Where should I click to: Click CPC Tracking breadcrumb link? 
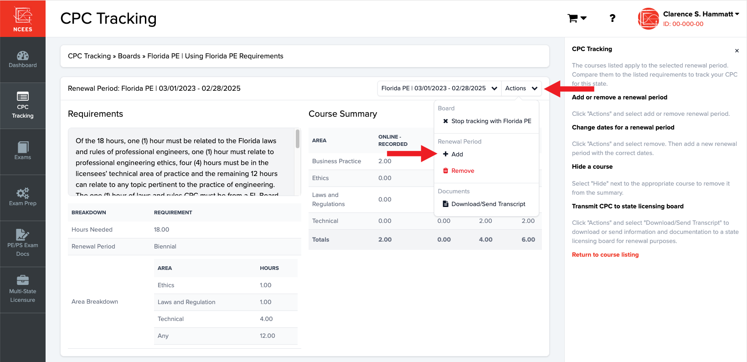[89, 56]
